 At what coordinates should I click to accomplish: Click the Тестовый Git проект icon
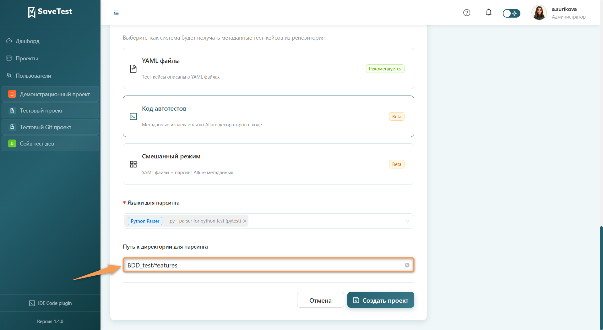[x=12, y=127]
